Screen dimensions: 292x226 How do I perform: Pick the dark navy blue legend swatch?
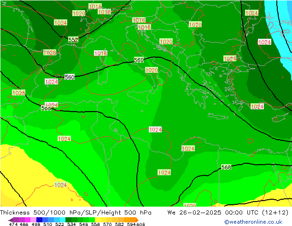point(39,220)
